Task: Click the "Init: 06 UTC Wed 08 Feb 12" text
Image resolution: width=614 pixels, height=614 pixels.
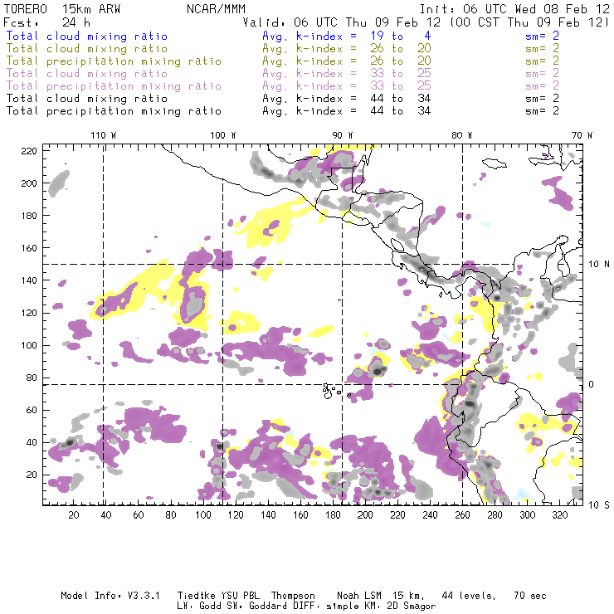Action: coord(514,9)
